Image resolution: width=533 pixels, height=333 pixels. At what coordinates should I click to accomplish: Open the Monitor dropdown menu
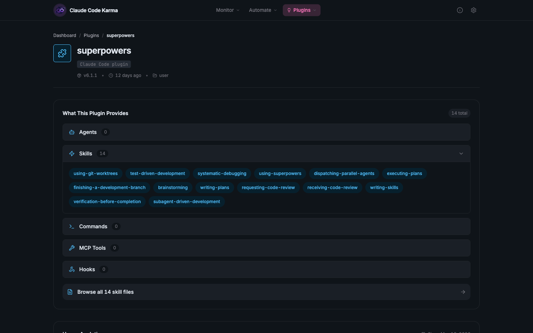(228, 10)
